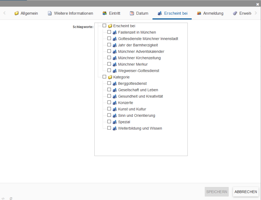Click the SPEICHERN button
The height and width of the screenshot is (200, 261).
tap(217, 192)
